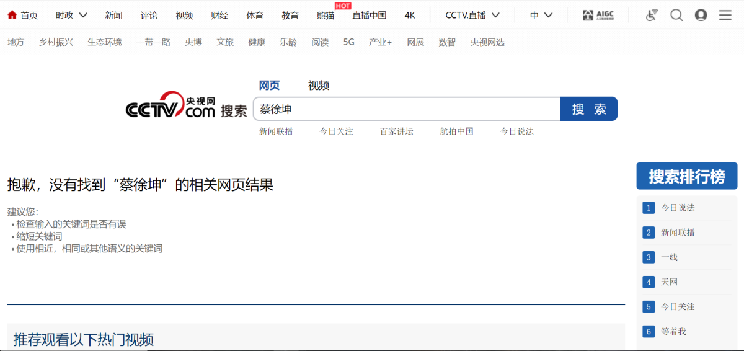This screenshot has height=351, width=744.
Task: Open the 5G link
Action: point(349,42)
